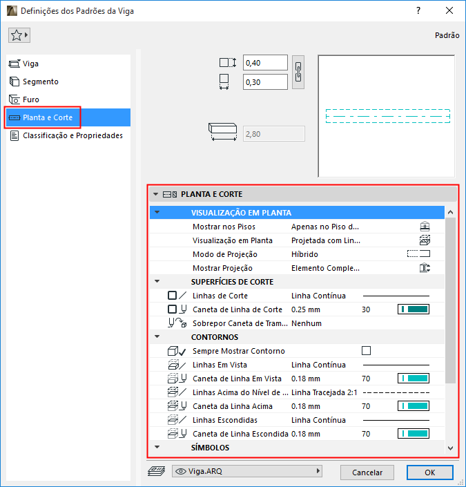The width and height of the screenshot is (466, 487).
Task: Select the 'Híbrido' projection value
Action: click(304, 254)
